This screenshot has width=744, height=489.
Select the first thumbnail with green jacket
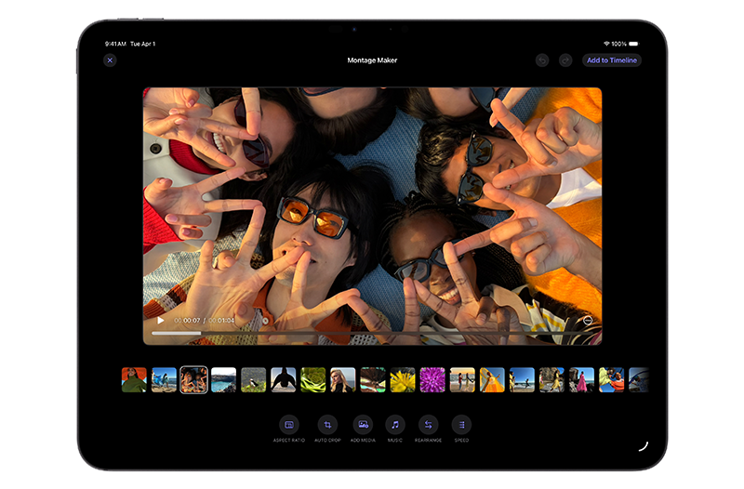[134, 379]
